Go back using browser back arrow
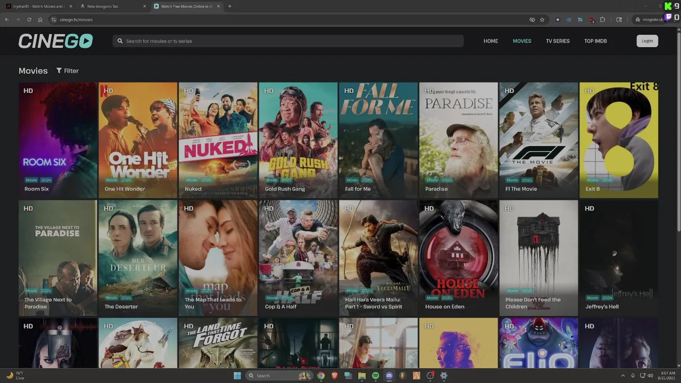This screenshot has width=681, height=383. click(7, 20)
